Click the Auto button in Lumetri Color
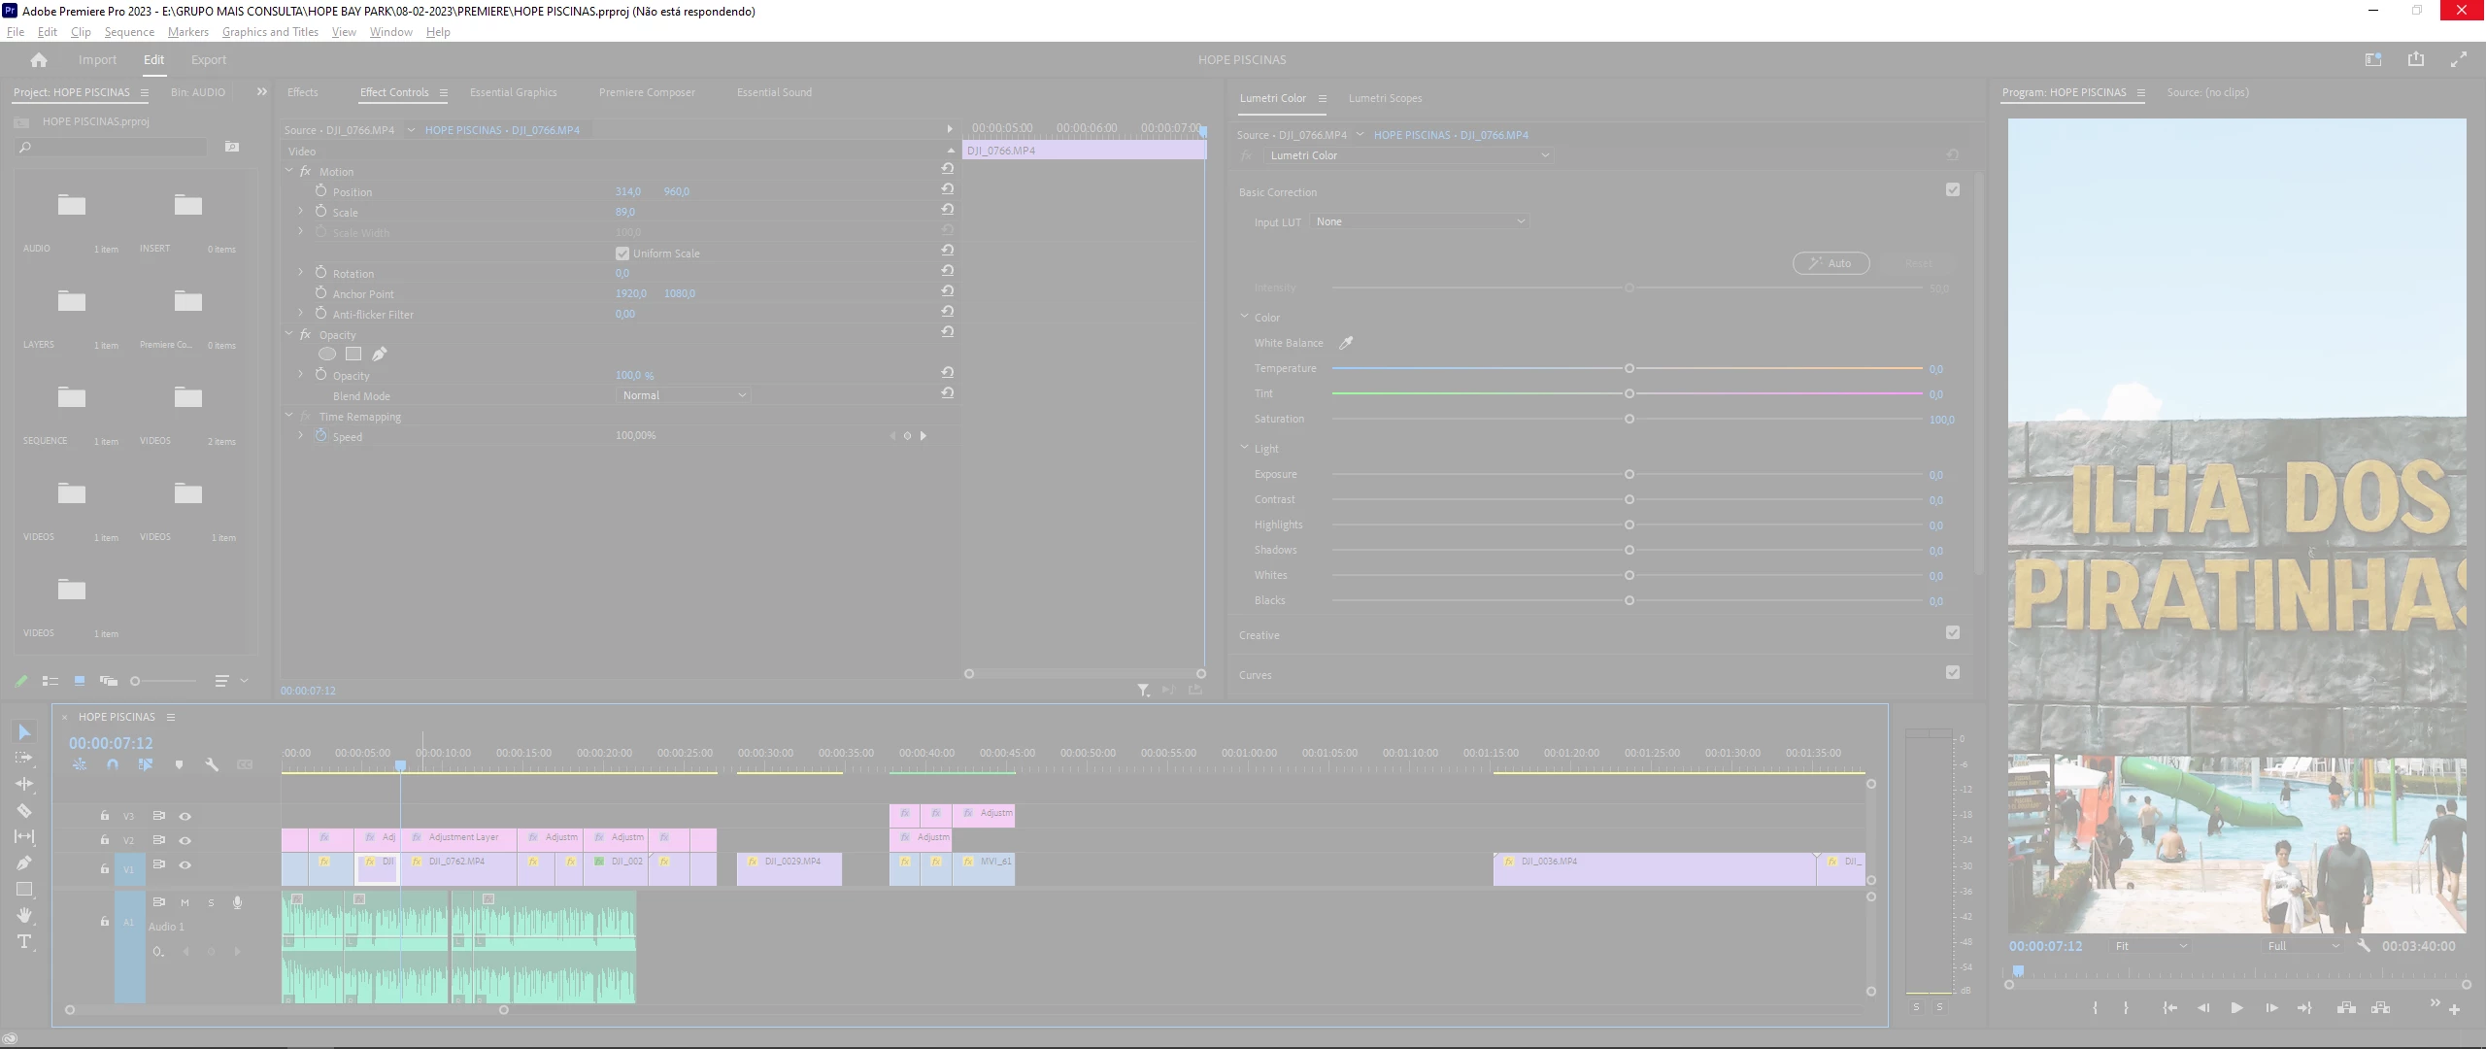 pos(1831,263)
